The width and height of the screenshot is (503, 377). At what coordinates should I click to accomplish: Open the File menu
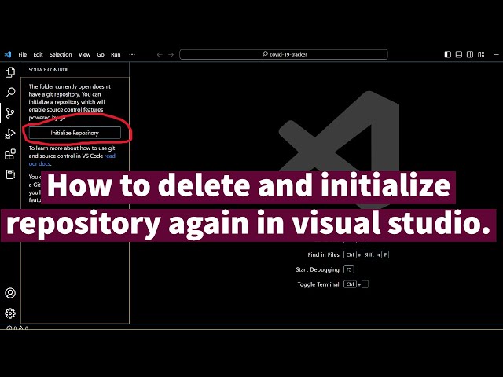23,54
